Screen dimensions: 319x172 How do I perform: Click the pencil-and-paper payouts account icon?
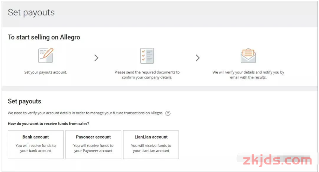[46, 56]
